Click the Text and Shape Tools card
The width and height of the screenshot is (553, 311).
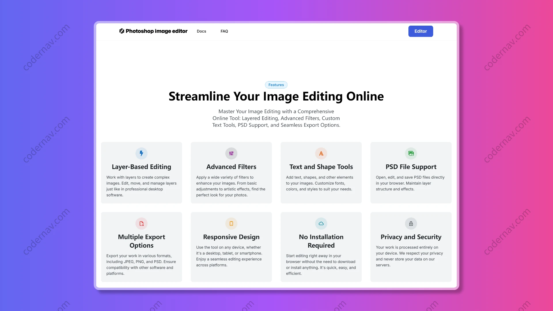tap(321, 172)
